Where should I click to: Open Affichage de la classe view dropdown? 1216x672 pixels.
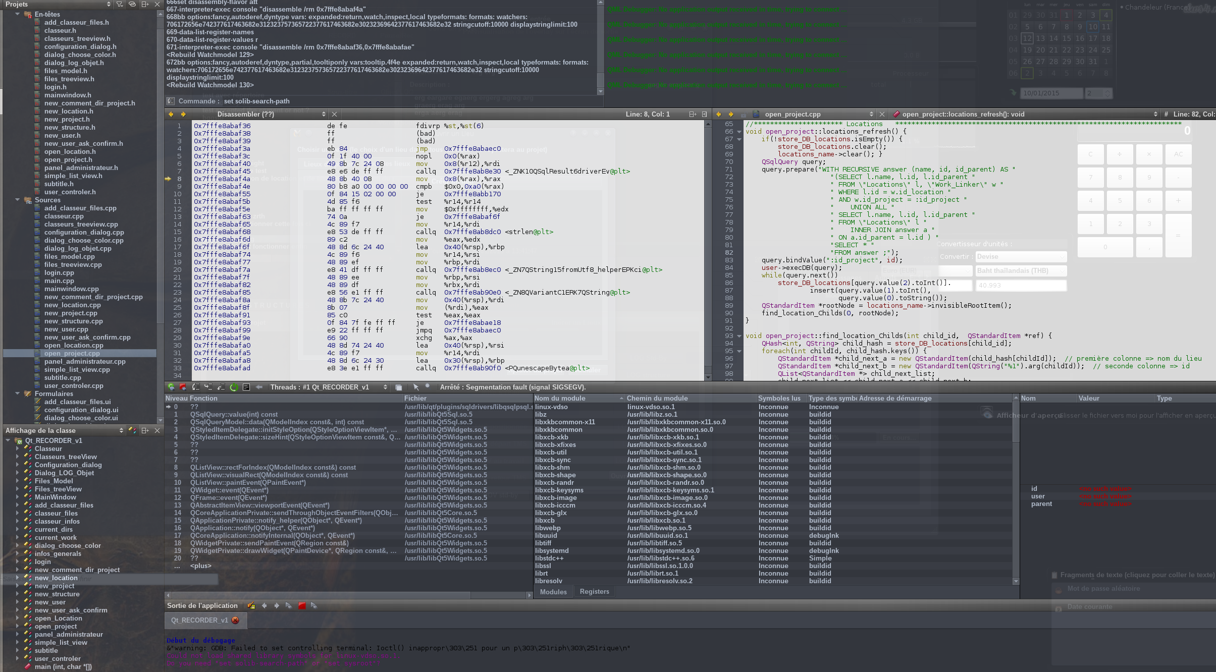click(121, 430)
